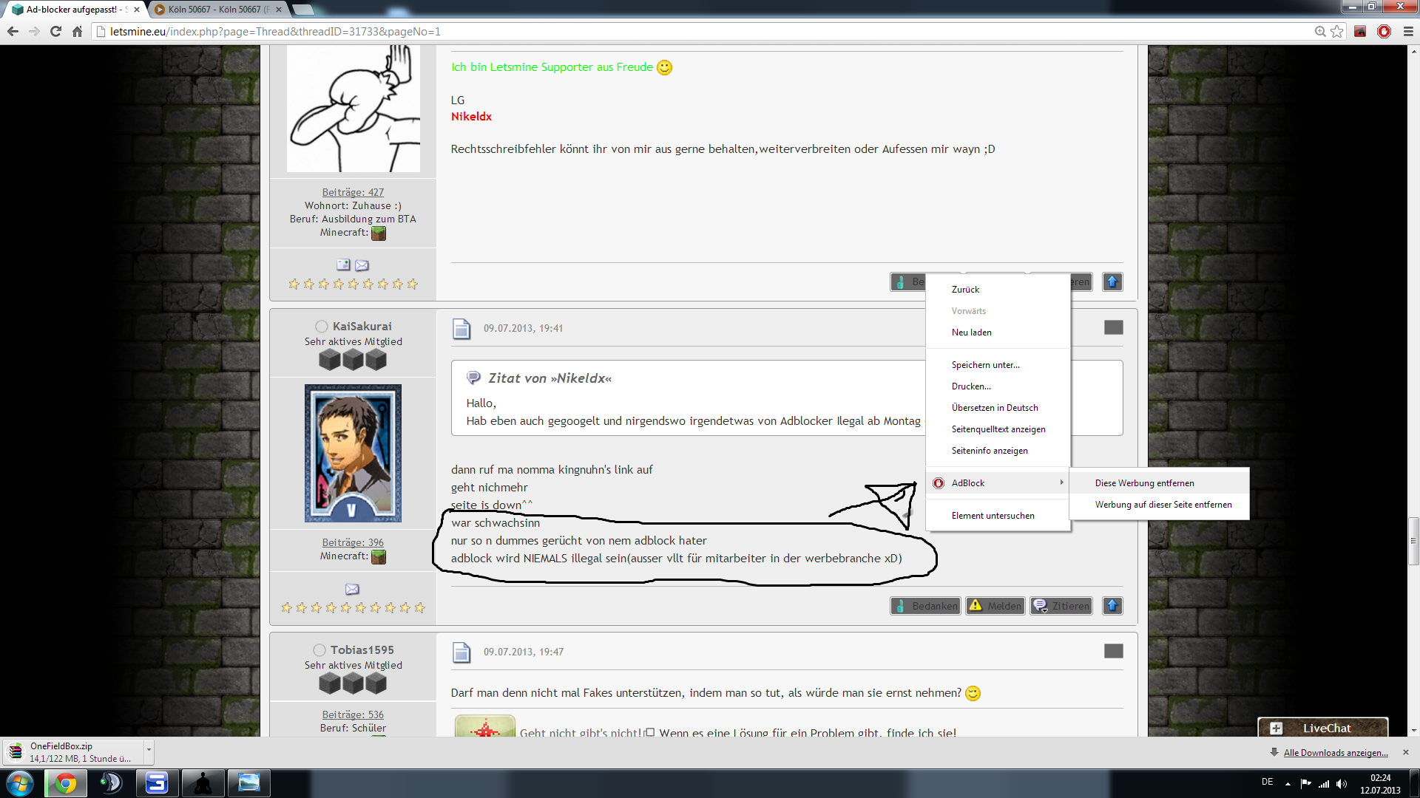Click envelope icon under KaiSakurai's avatar
The height and width of the screenshot is (798, 1420).
click(352, 589)
